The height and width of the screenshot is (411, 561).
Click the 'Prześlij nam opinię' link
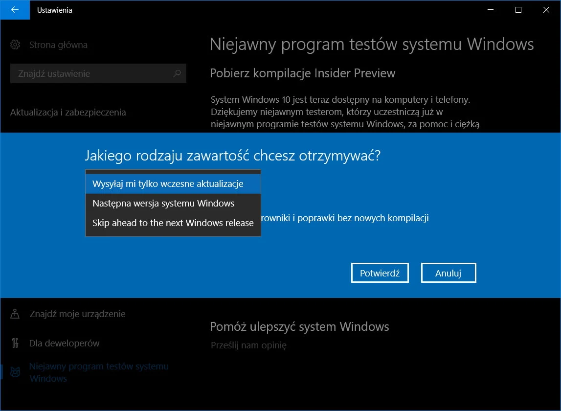248,345
